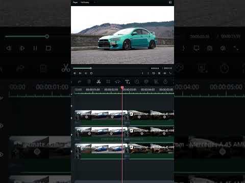Take a snapshot of the preview
245x183 pixels.
(x=159, y=73)
